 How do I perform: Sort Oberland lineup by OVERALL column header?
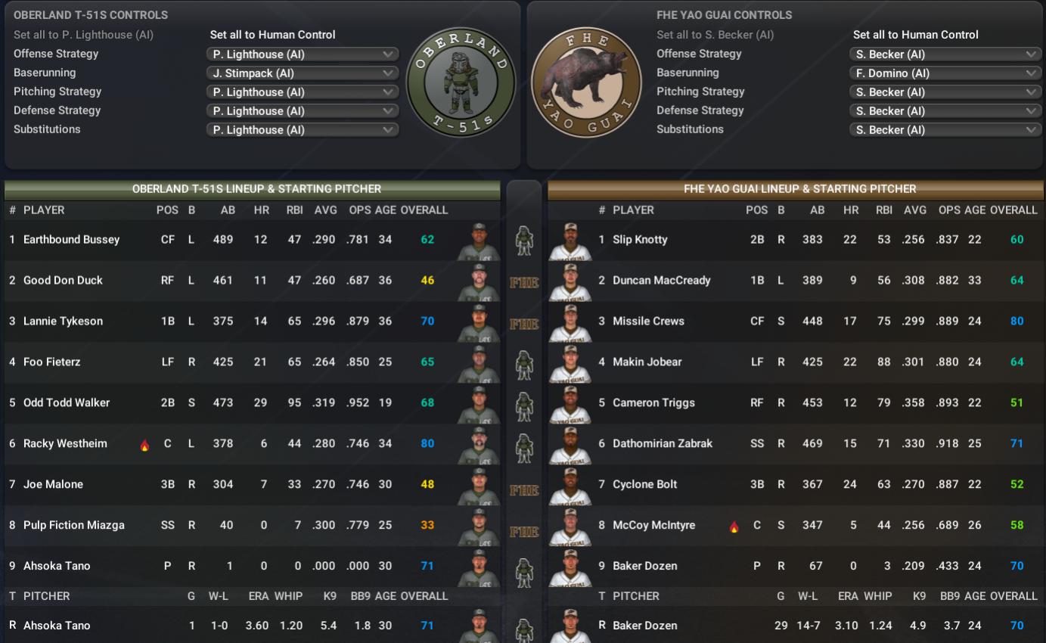coord(424,210)
